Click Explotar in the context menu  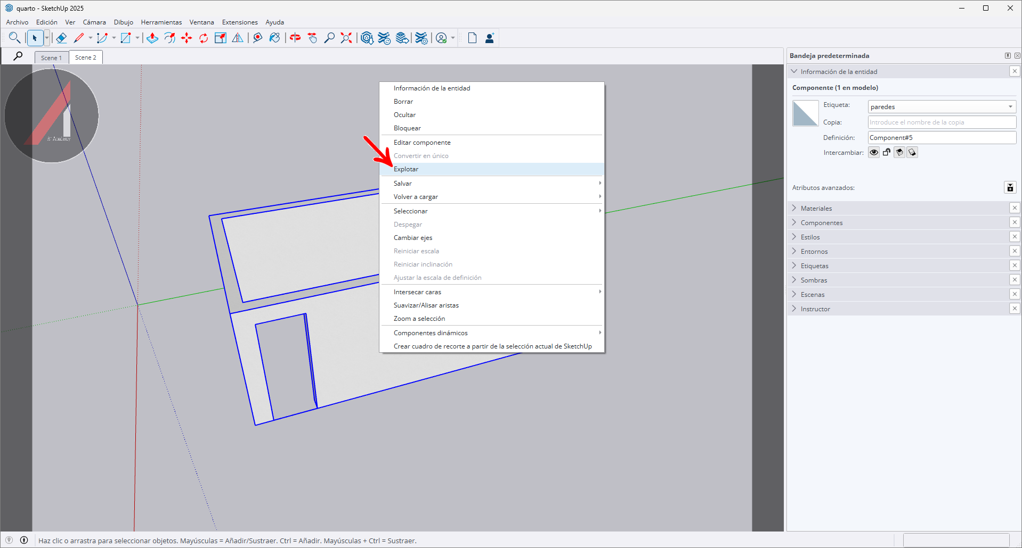point(406,169)
